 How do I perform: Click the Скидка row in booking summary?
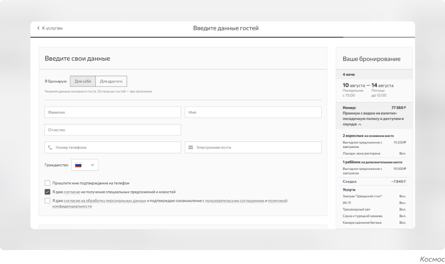(374, 182)
